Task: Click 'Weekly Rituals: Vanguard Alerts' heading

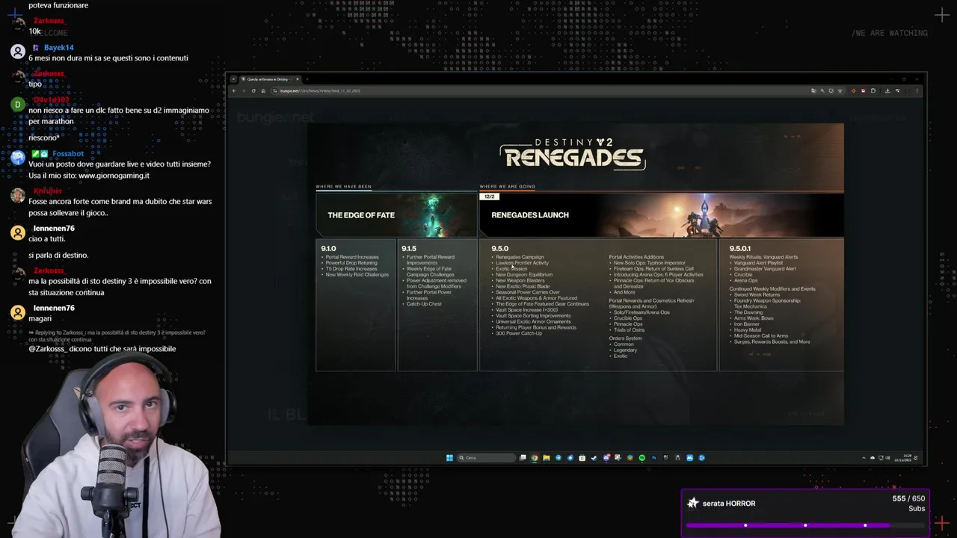Action: [x=763, y=257]
